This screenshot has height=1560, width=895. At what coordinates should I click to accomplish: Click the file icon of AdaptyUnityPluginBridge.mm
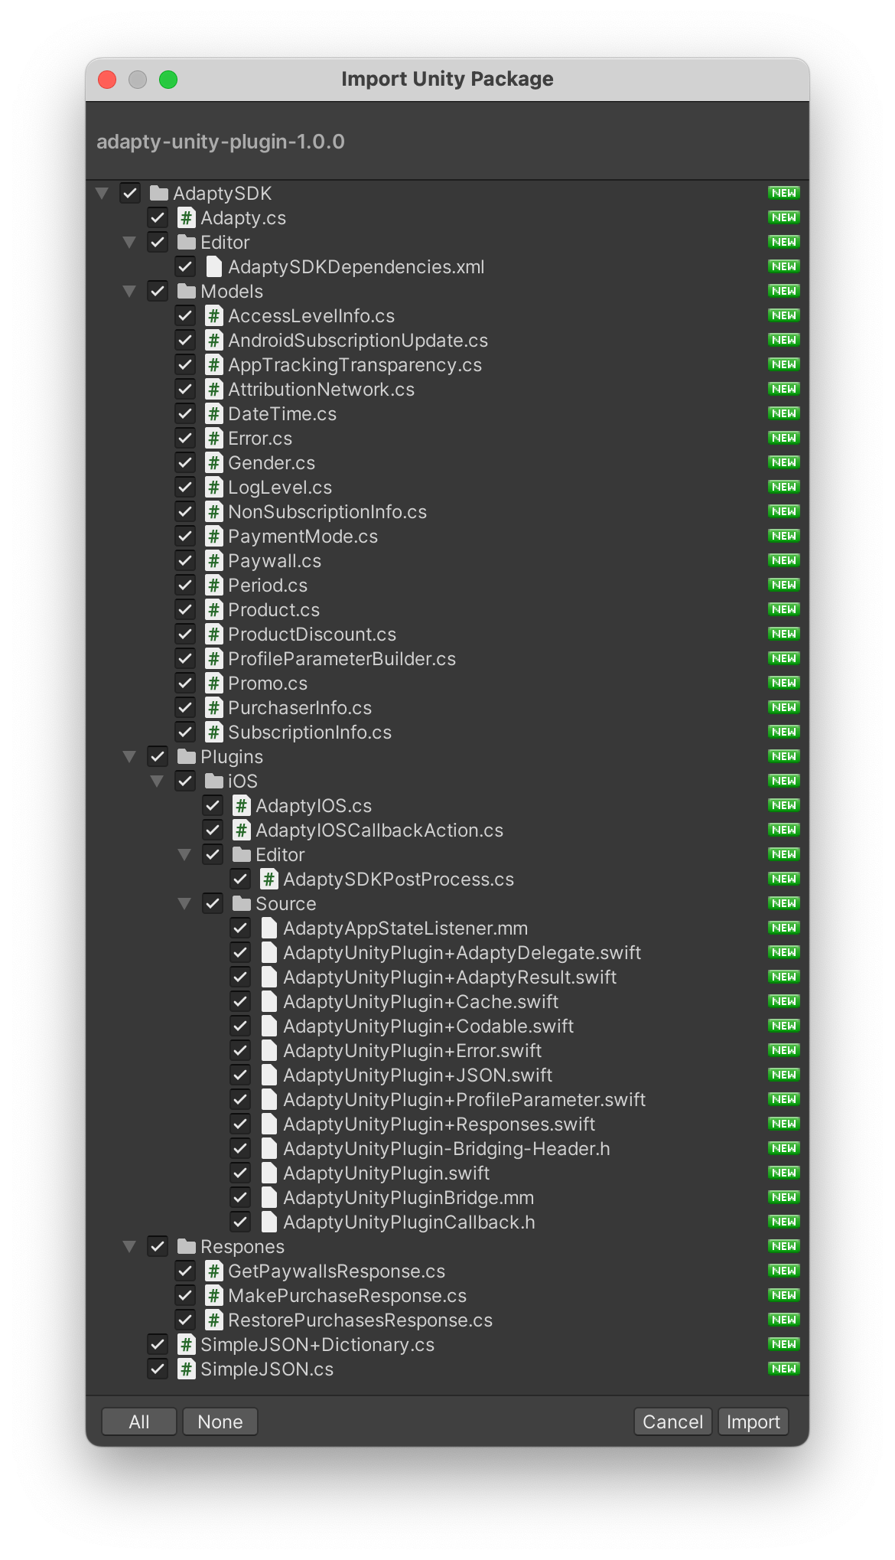pyautogui.click(x=268, y=1197)
